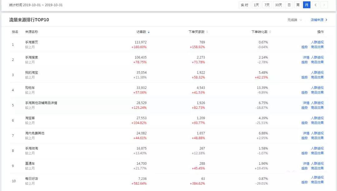Select the 日 period option
This screenshot has width=337, height=191.
(289, 5)
